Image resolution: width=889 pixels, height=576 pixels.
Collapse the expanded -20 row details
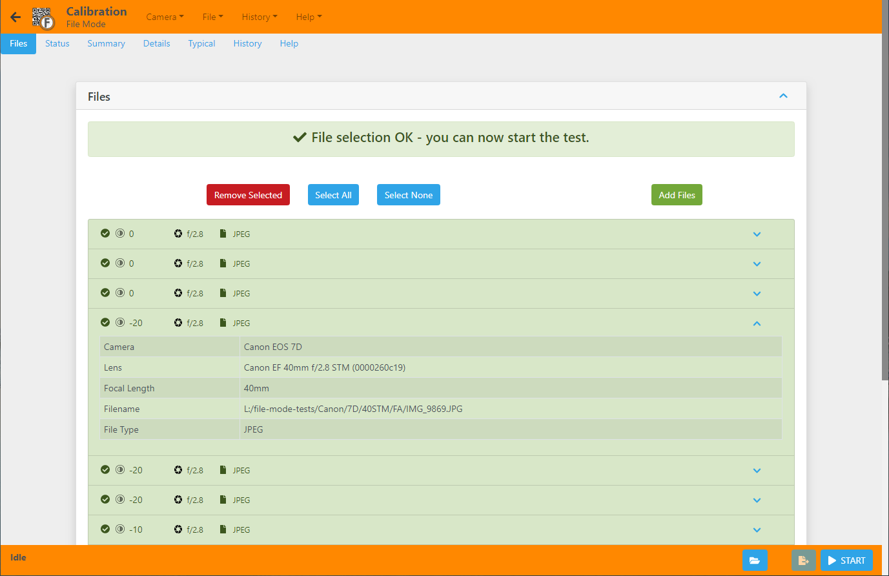coord(757,323)
